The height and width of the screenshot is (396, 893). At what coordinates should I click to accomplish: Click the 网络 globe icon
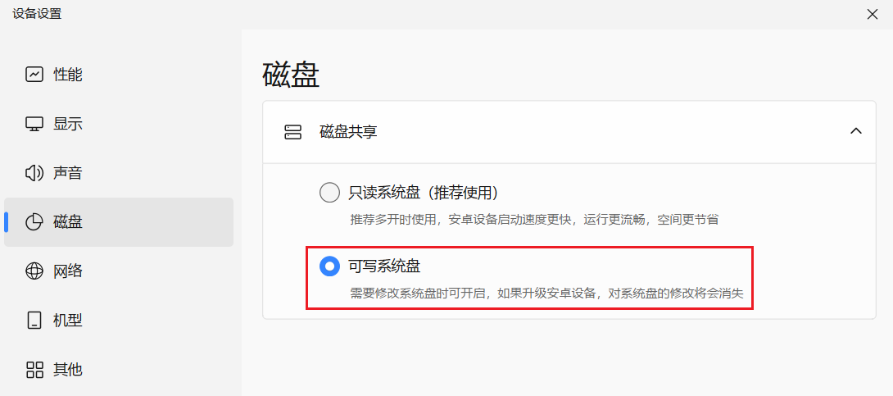(x=34, y=271)
